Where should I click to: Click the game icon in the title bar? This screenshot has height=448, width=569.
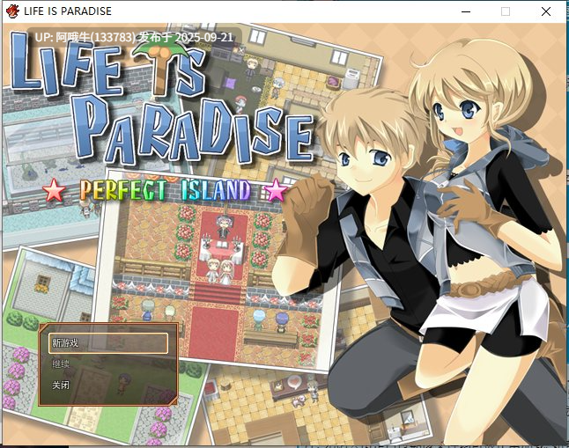coord(12,11)
